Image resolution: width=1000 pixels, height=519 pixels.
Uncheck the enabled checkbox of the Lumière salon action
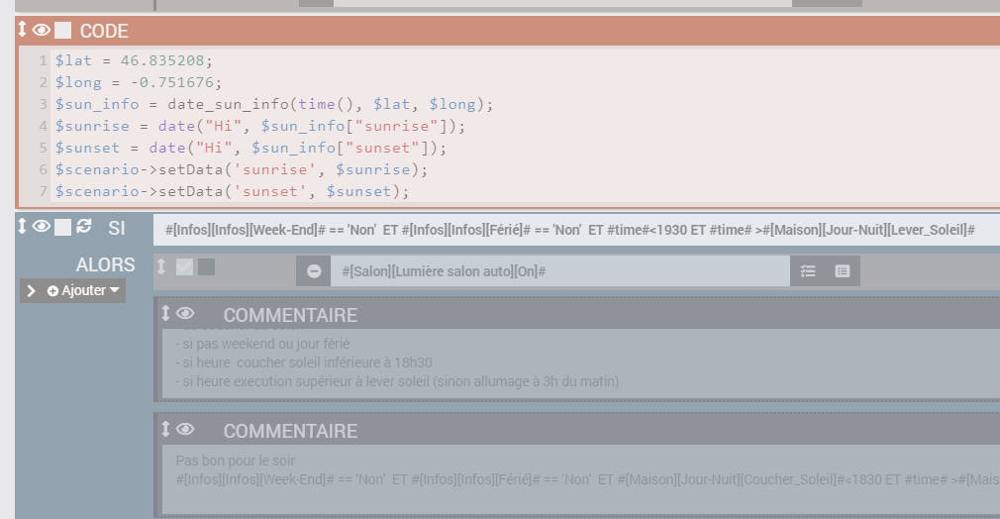(184, 266)
